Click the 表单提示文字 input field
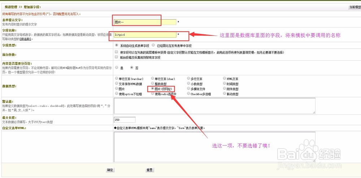361x178 pixels. tap(145, 22)
